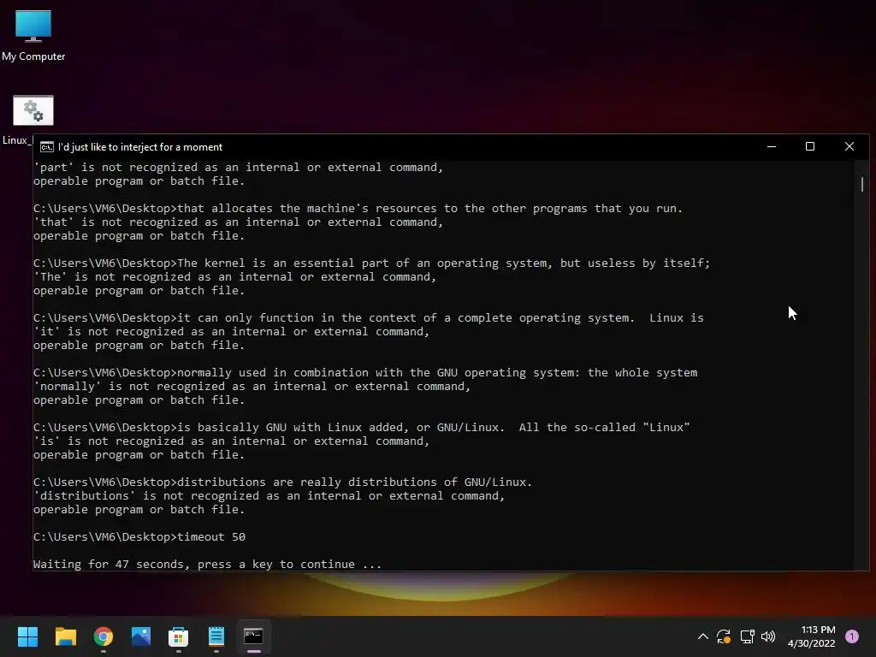Click the line starting "it can only function"
876x657 pixels.
(368, 318)
